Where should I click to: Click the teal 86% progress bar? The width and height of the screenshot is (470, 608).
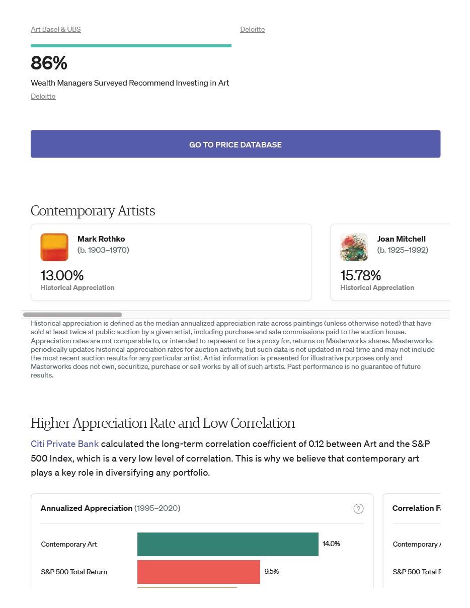point(131,46)
